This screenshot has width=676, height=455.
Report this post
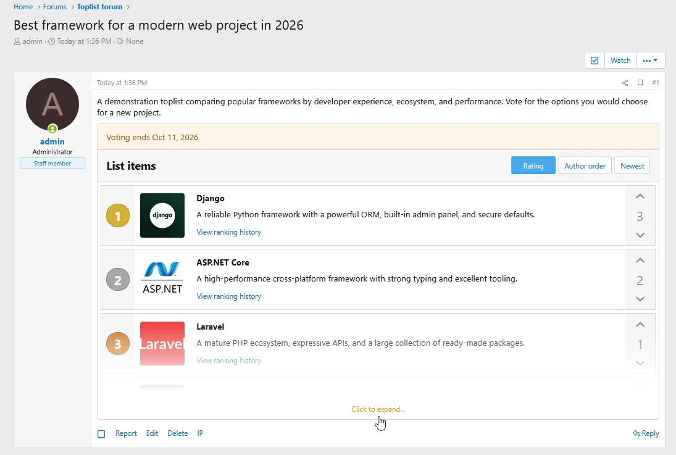(x=126, y=433)
